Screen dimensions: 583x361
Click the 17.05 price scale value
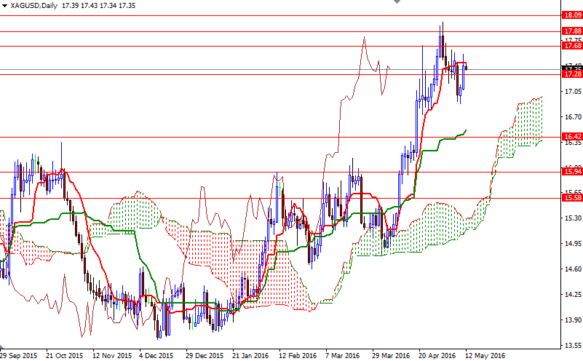[x=573, y=92]
